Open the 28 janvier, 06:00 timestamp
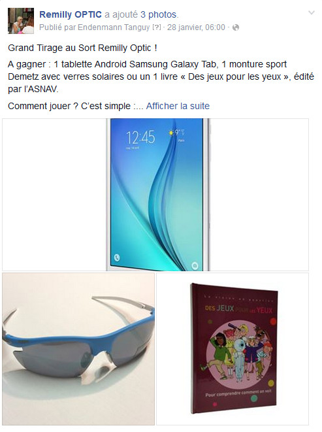This screenshot has height=432, width=322. tap(196, 27)
